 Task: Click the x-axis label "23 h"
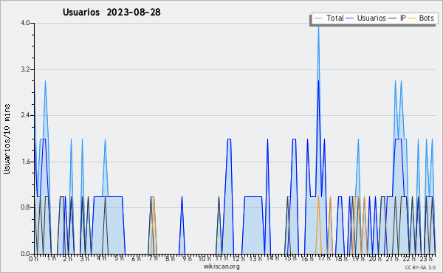426,259
